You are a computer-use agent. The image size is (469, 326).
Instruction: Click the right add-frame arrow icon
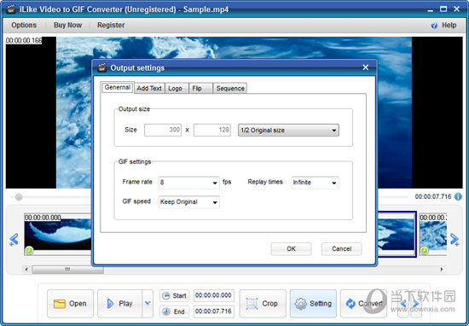[455, 240]
